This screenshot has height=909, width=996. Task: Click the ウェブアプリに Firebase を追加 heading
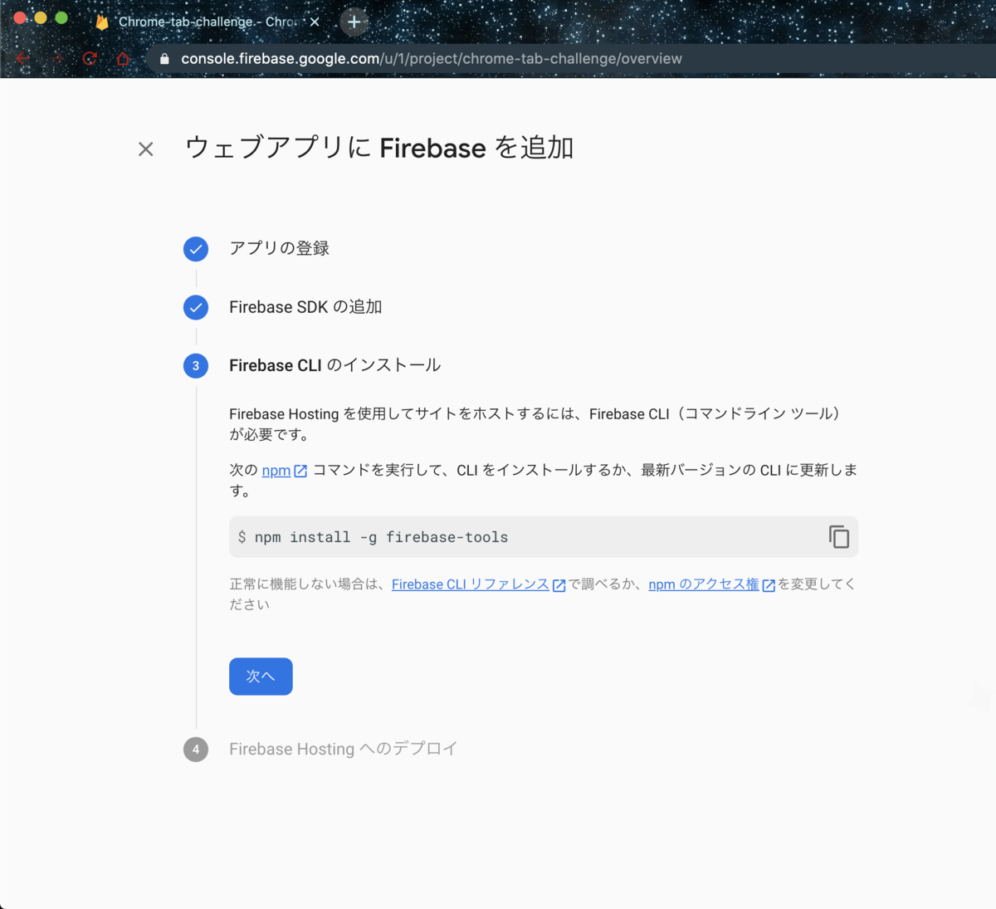point(379,148)
